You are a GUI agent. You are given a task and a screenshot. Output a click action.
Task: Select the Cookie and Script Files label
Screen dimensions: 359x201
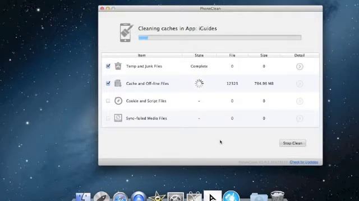pyautogui.click(x=146, y=100)
